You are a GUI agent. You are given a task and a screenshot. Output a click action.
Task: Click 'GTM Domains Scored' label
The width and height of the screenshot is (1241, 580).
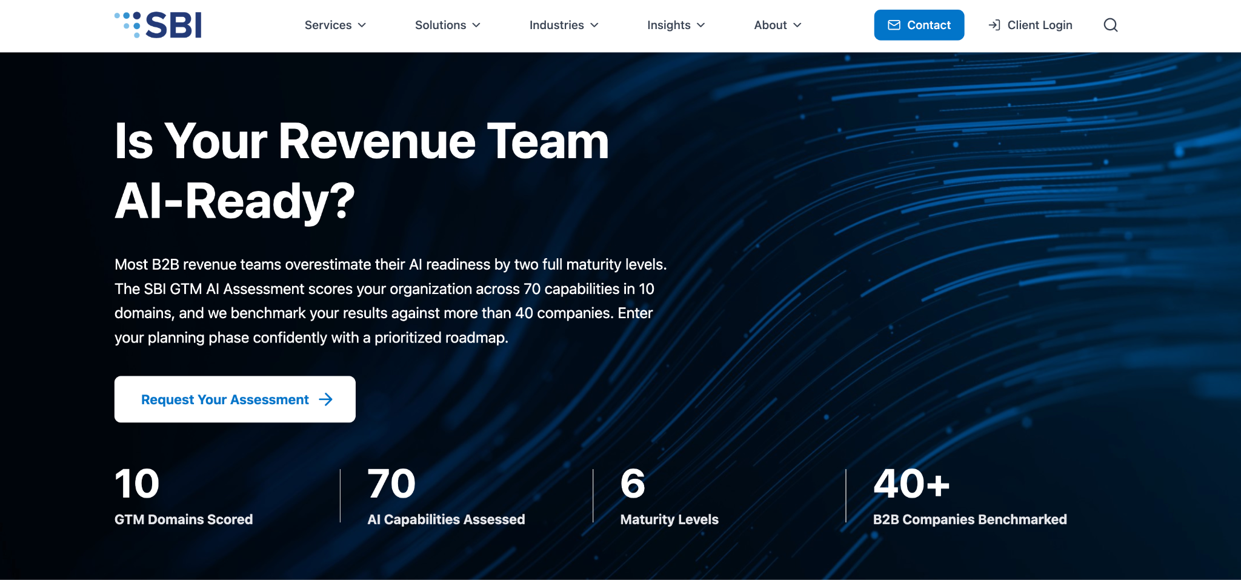(184, 519)
